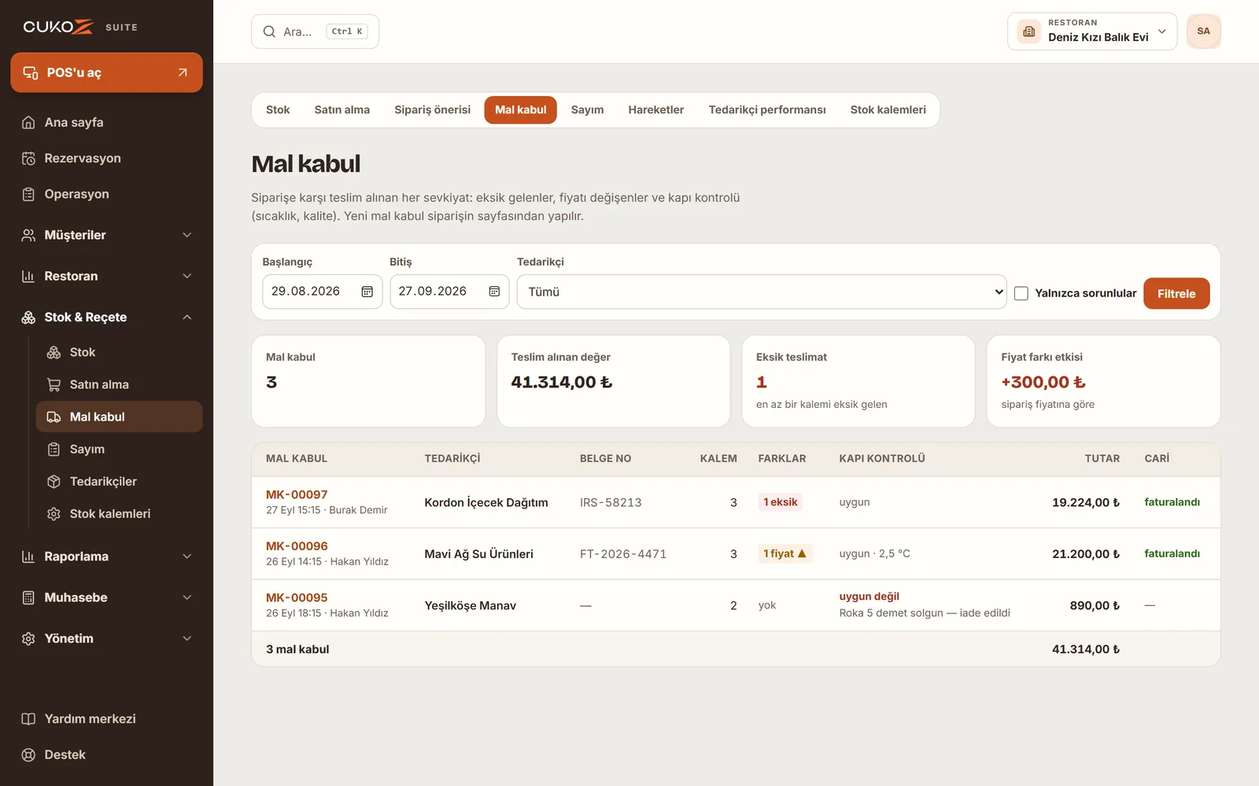Image resolution: width=1259 pixels, height=786 pixels.
Task: Switch to the Sayım tab
Action: [x=587, y=110]
